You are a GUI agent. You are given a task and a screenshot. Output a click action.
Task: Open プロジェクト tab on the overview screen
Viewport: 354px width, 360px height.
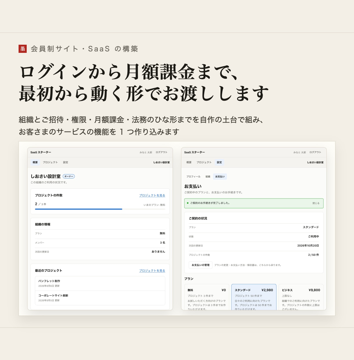50,162
